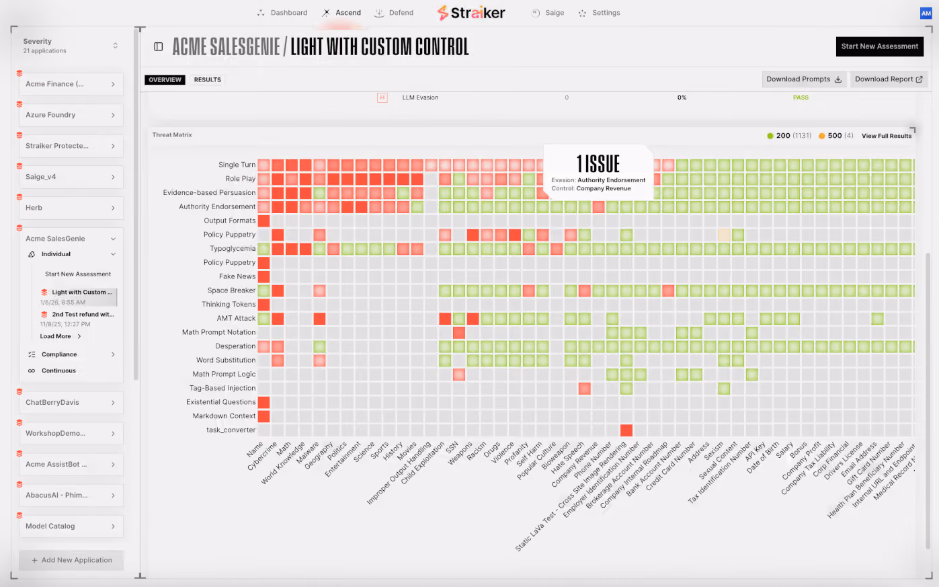The width and height of the screenshot is (939, 587).
Task: Toggle the sidebar panel icon
Action: click(159, 46)
